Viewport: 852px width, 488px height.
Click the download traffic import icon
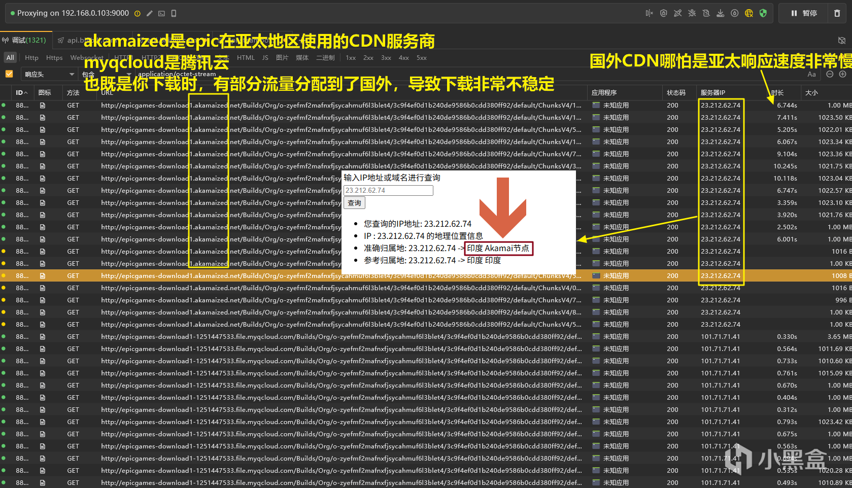pyautogui.click(x=721, y=13)
